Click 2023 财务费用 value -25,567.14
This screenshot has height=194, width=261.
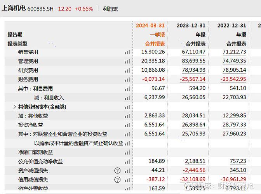click(193, 79)
